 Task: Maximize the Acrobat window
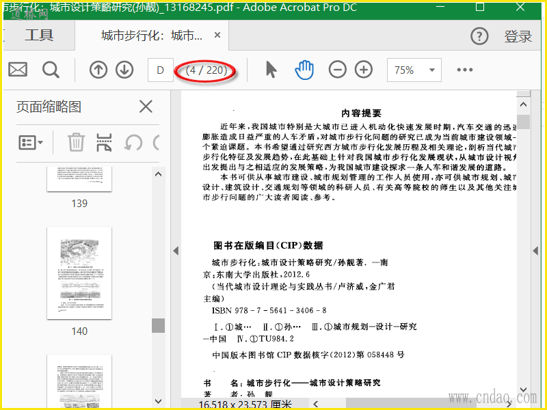(480, 7)
